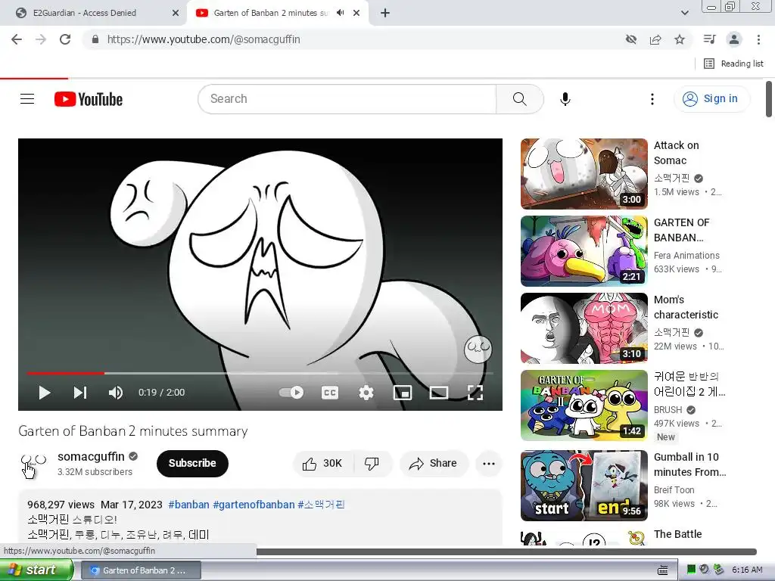Open YouTube hamburger guide menu
This screenshot has width=775, height=581.
point(27,99)
